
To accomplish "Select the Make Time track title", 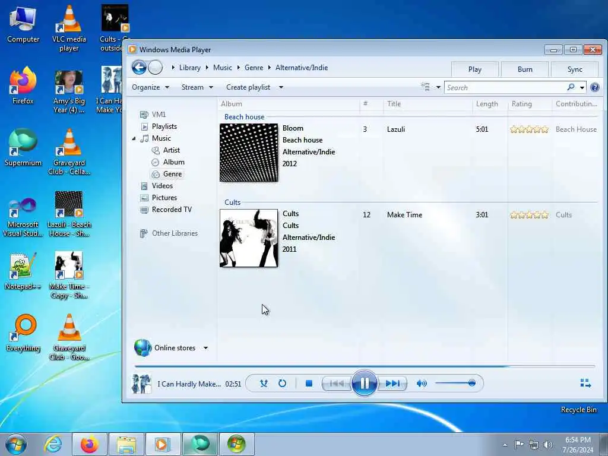I will coord(404,215).
